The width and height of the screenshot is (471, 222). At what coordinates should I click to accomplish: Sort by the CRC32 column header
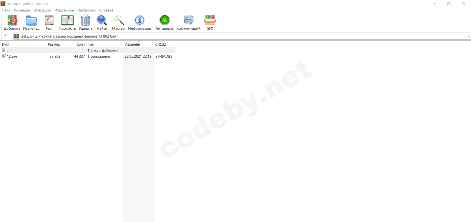coord(165,44)
